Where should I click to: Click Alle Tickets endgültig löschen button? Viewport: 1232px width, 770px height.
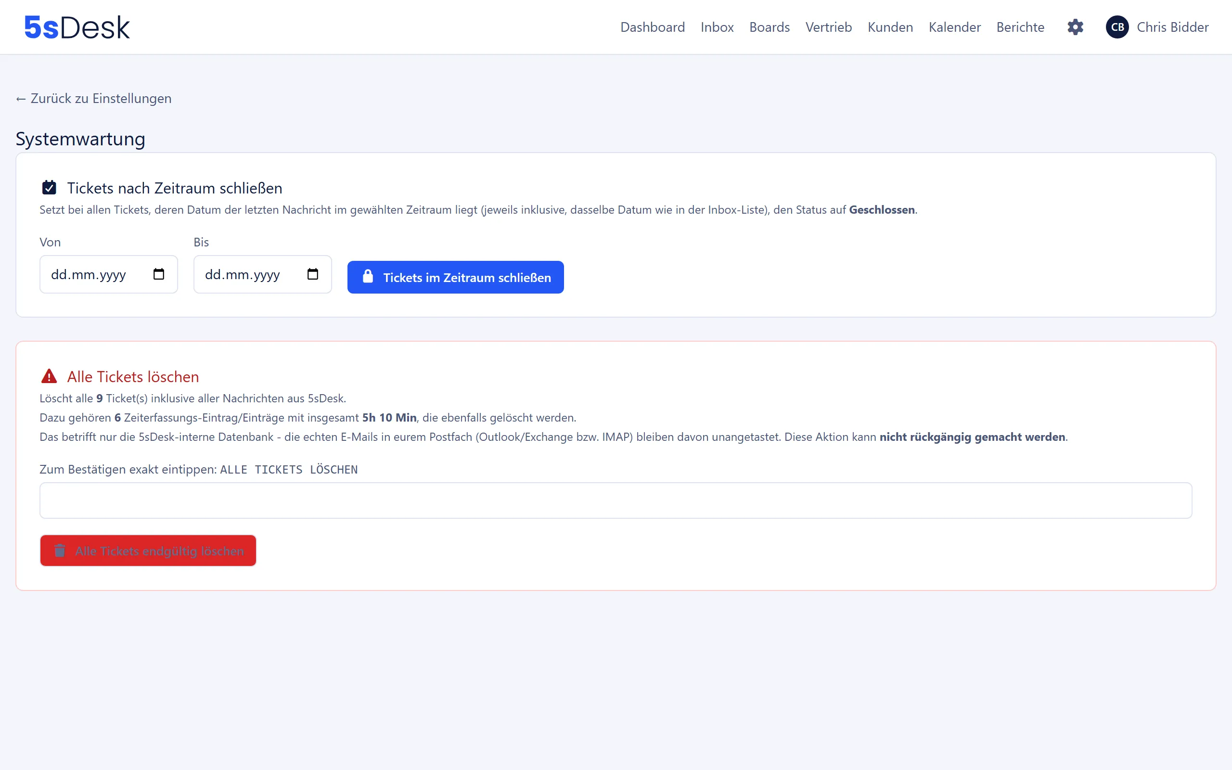(148, 551)
